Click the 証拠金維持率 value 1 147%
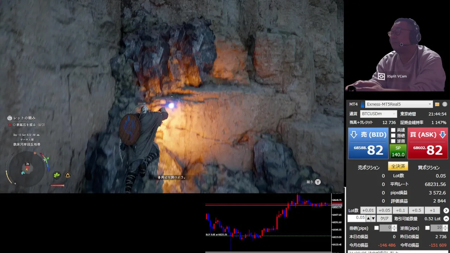This screenshot has height=253, width=450. (x=439, y=123)
